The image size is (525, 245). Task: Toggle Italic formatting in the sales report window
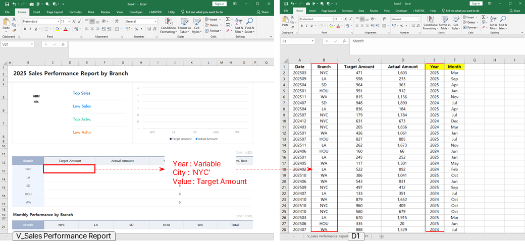tap(30, 29)
